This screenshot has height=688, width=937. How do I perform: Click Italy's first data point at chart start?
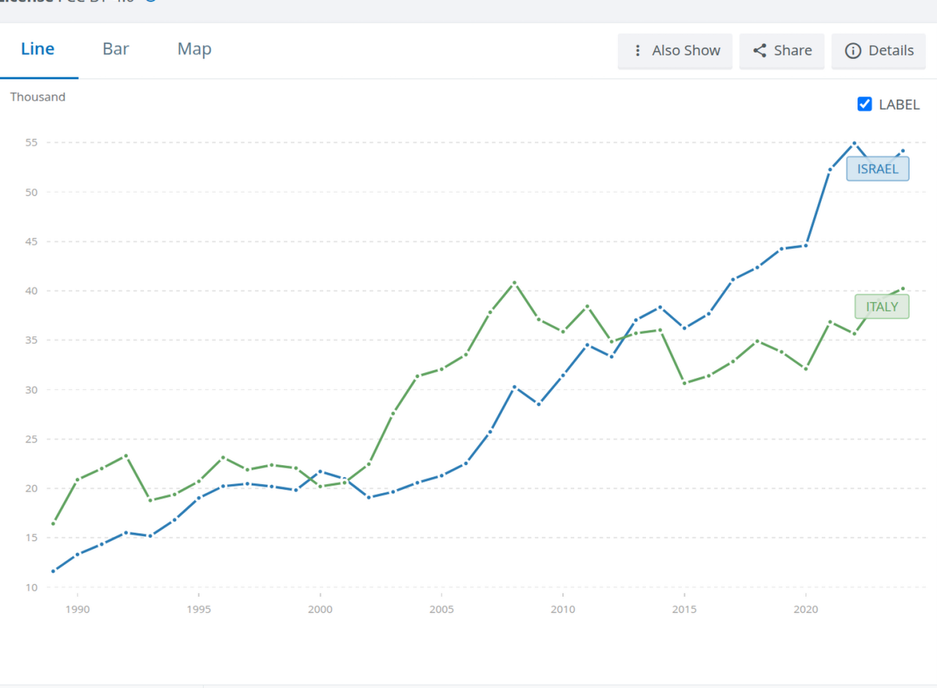(53, 523)
